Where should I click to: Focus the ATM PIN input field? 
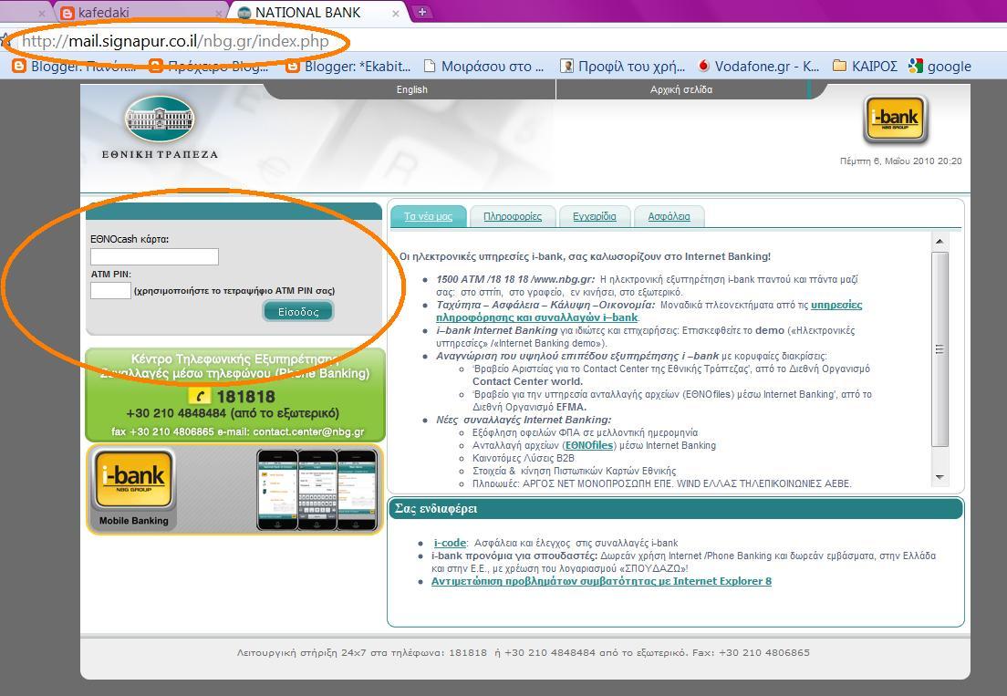click(x=110, y=290)
